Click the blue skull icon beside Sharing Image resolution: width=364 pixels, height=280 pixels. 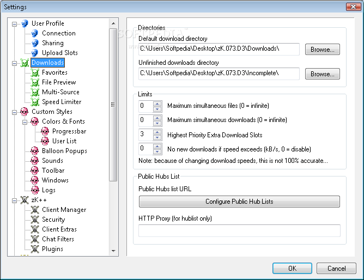(35, 43)
